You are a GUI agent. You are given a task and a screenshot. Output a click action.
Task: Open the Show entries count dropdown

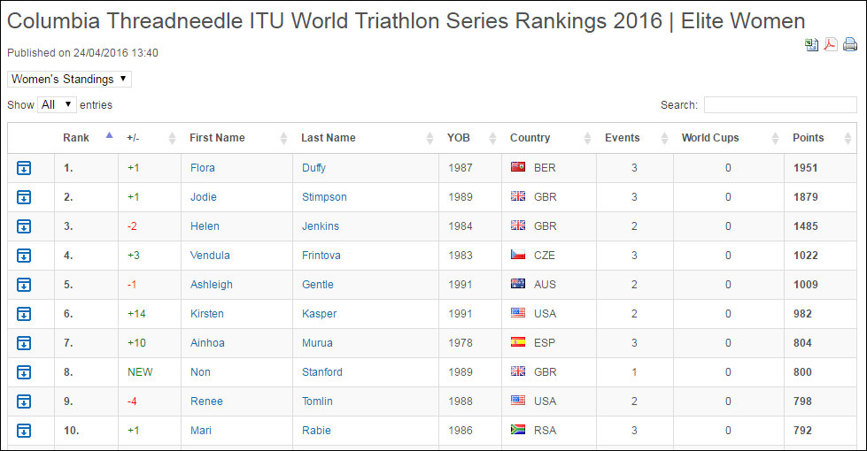58,104
